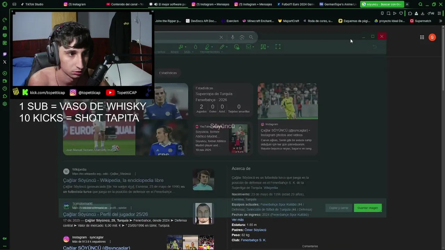Select the Estadísticas chip
445x250 pixels.
168,73
